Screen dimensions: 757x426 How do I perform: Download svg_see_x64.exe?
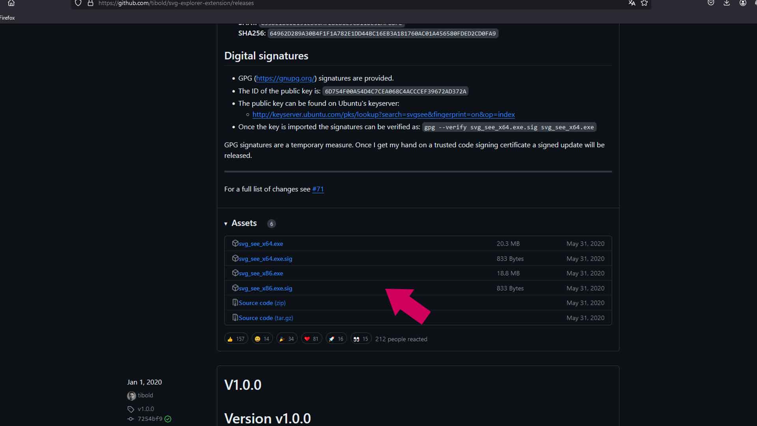point(261,244)
